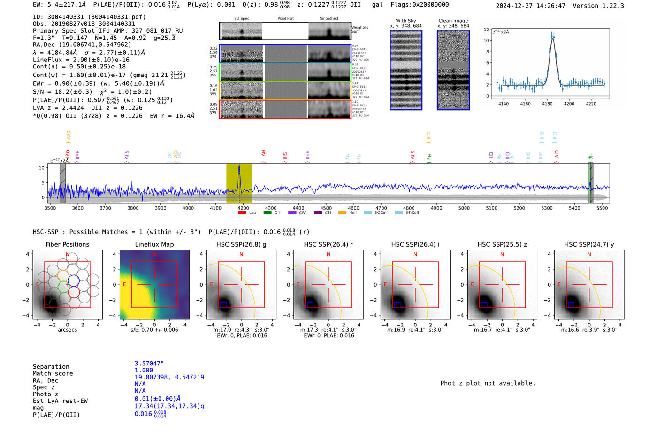The width and height of the screenshot is (657, 447).
Task: Click the Match score value 1.000
Action: tap(144, 370)
